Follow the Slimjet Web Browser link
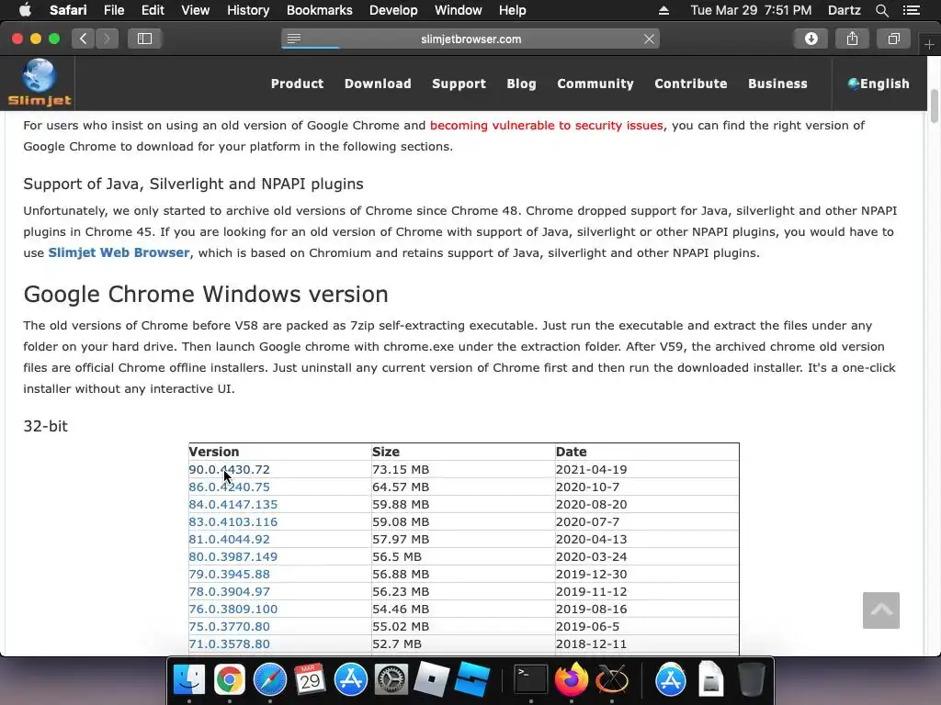This screenshot has width=941, height=705. 119,253
